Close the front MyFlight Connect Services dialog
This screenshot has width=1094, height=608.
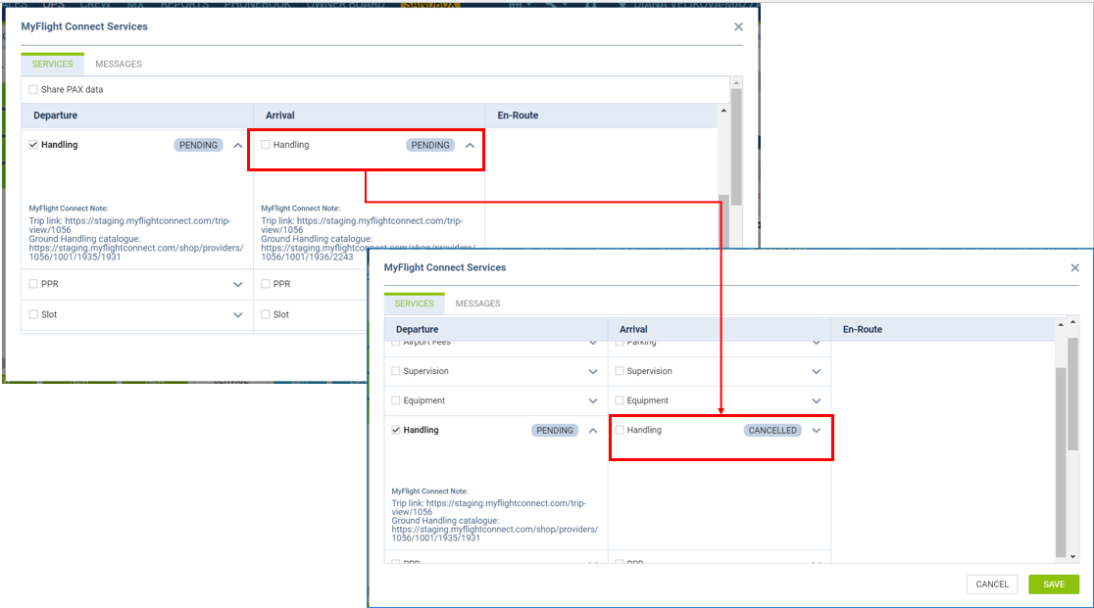pyautogui.click(x=1075, y=267)
